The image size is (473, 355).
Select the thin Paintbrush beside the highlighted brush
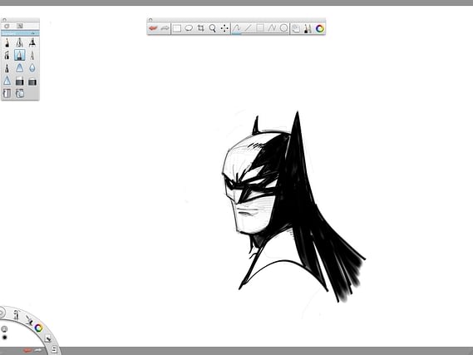tap(32, 55)
